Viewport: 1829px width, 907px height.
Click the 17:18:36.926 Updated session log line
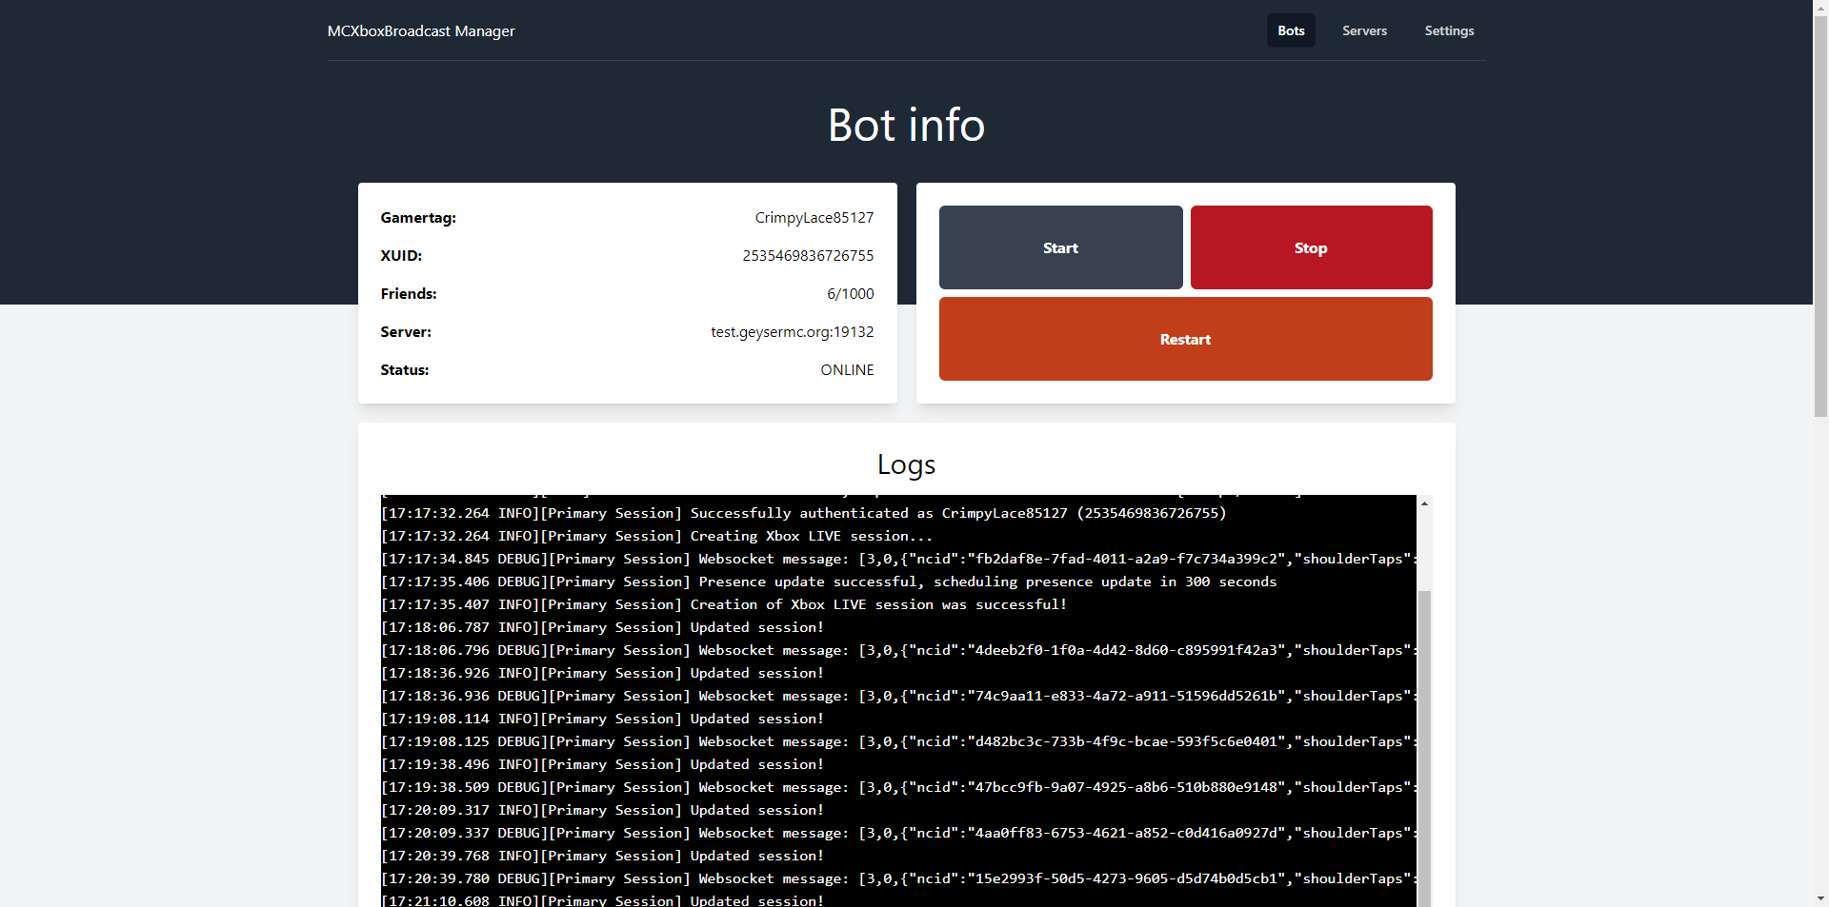[x=603, y=673]
